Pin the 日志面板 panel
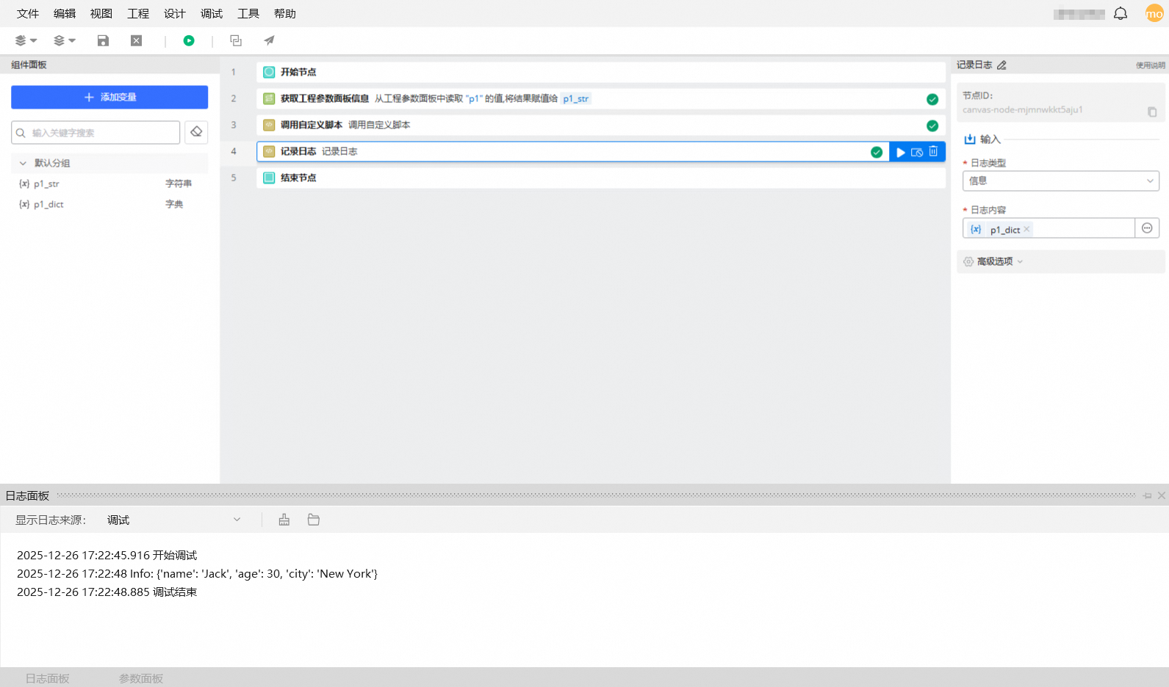Image resolution: width=1169 pixels, height=687 pixels. 1148,496
